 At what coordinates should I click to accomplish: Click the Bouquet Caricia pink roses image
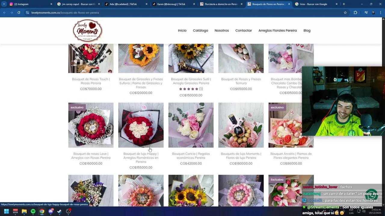[x=191, y=125]
